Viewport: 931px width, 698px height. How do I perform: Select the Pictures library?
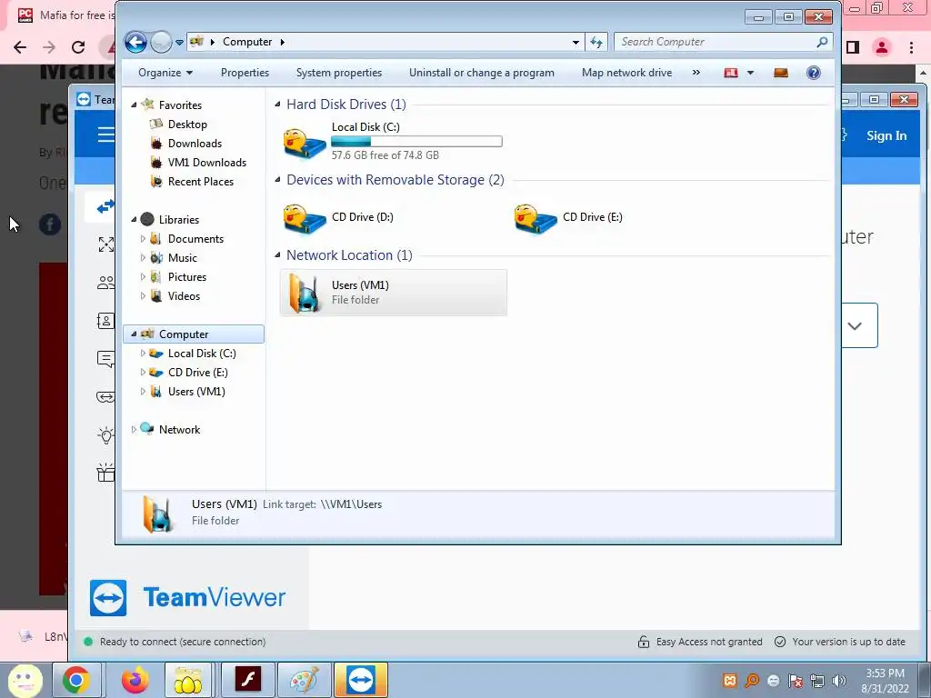(x=187, y=276)
